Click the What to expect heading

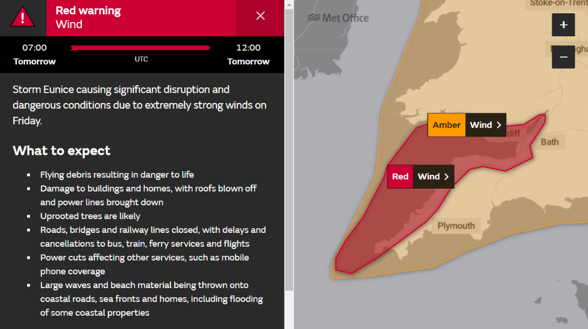[62, 151]
